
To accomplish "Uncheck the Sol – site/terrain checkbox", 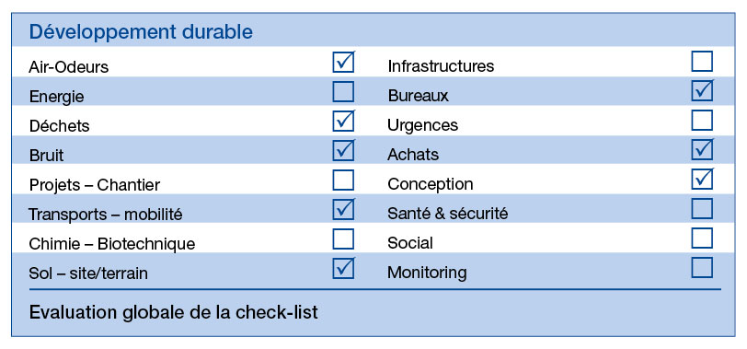I will coord(343,268).
